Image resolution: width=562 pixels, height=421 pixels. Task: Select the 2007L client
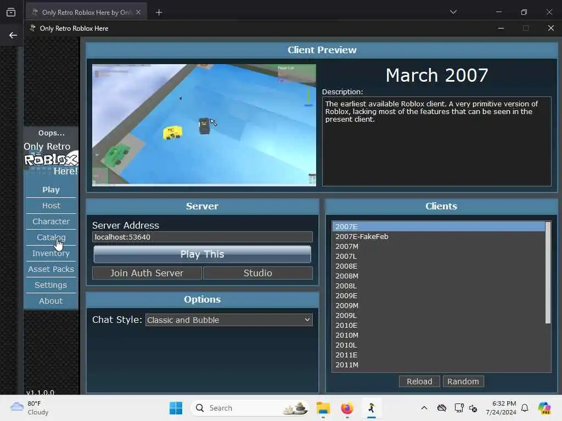[x=439, y=257]
